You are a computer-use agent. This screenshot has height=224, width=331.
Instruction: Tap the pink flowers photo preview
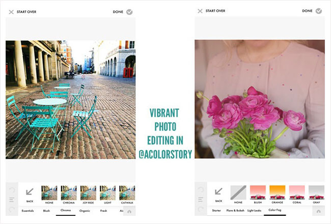click(x=260, y=99)
